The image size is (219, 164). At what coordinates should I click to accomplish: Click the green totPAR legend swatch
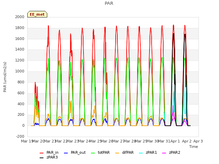[93, 153]
